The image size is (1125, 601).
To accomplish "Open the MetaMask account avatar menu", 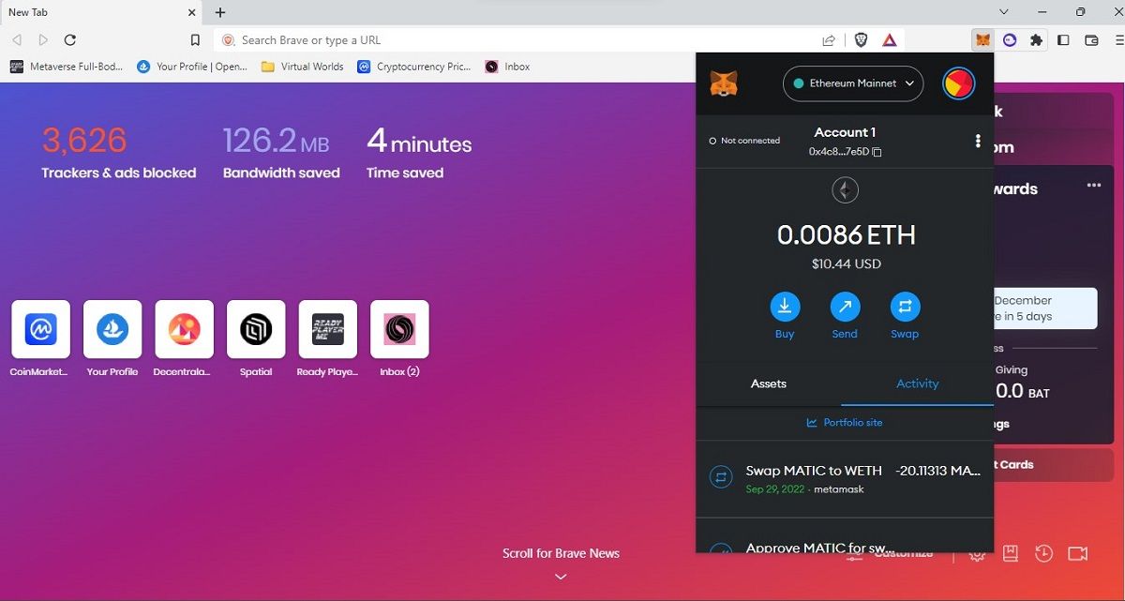I will (x=958, y=83).
